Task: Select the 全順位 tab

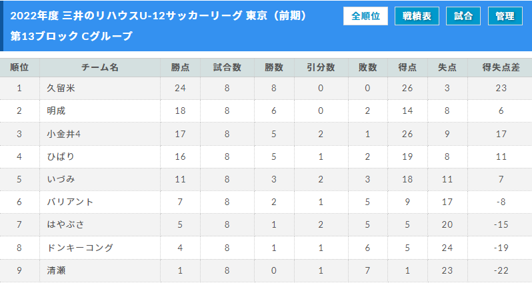Action: click(365, 16)
